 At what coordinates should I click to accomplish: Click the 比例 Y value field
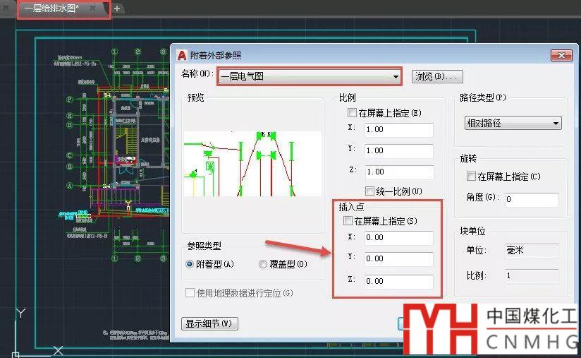click(398, 150)
